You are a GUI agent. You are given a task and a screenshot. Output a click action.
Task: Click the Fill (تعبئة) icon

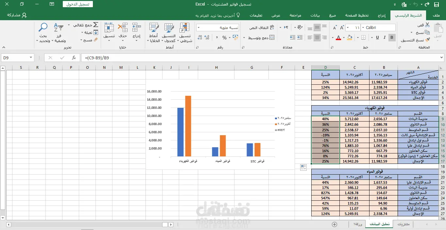[95, 32]
